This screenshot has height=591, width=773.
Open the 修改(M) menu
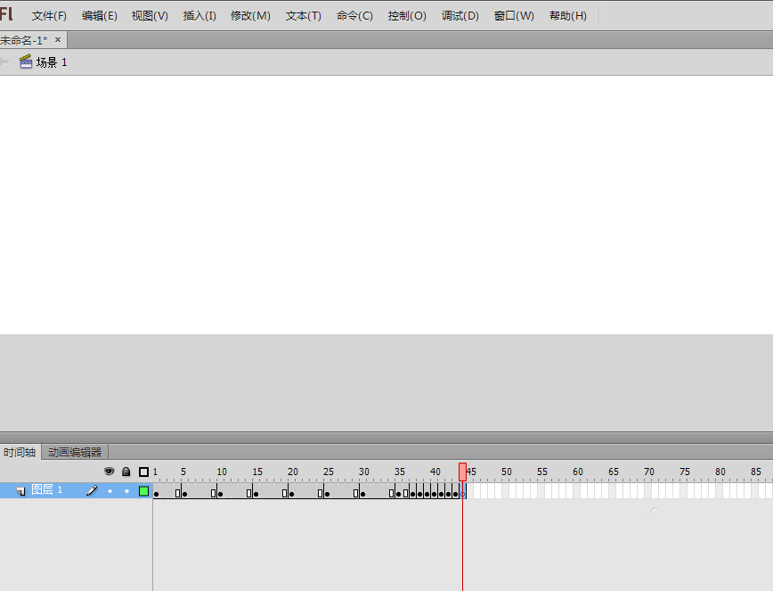250,16
